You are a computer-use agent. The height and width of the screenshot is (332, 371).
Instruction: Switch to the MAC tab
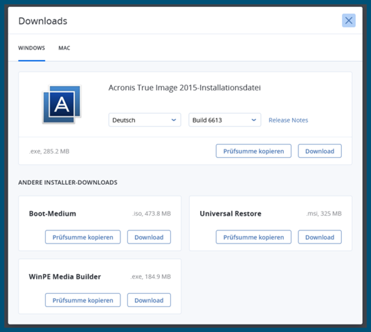click(x=64, y=48)
